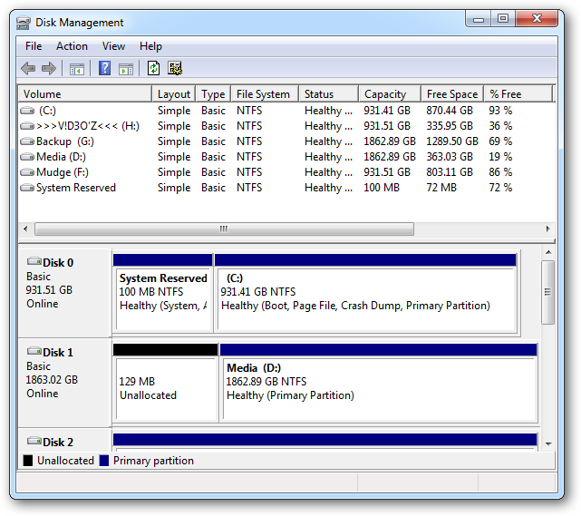Click the disk pane scroll-up arrow
Image resolution: width=581 pixels, height=516 pixels.
pyautogui.click(x=548, y=252)
